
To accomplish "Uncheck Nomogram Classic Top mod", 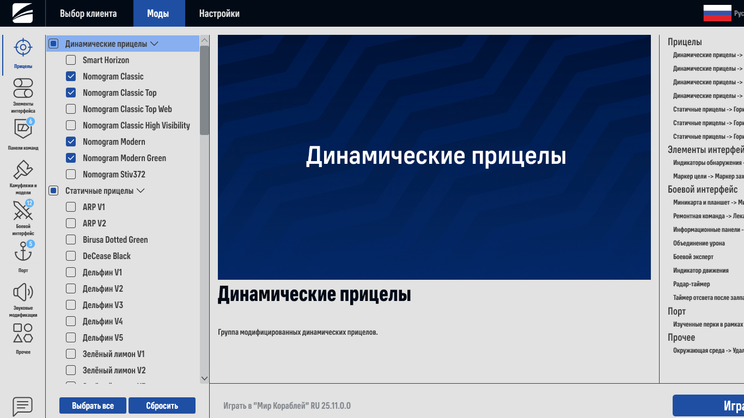I will (71, 93).
